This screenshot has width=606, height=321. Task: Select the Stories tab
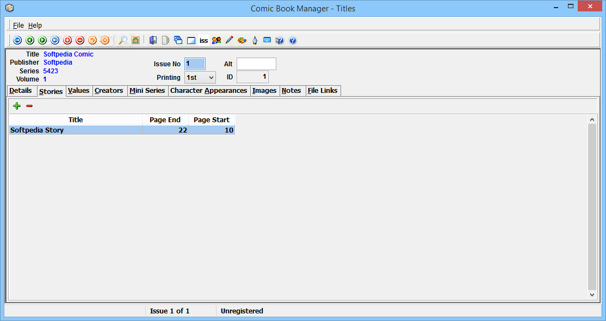[x=51, y=91]
